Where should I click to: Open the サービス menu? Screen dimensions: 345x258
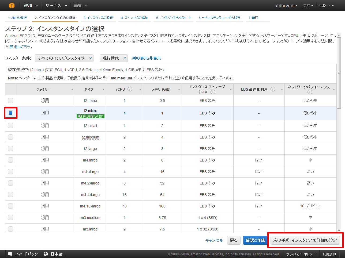[x=56, y=5]
